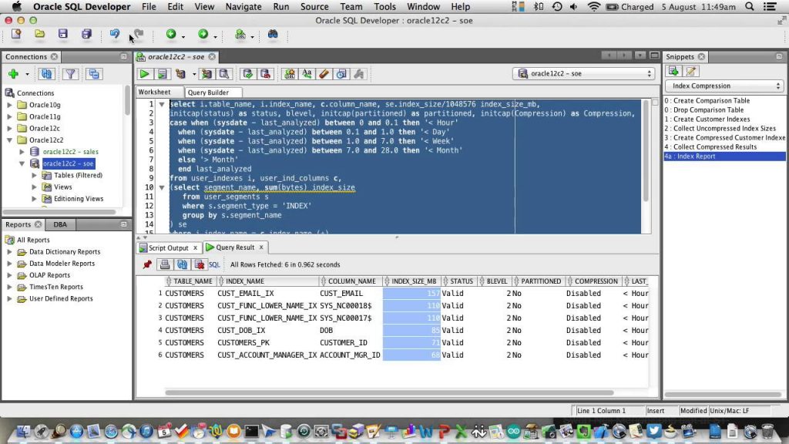Open Spotlight search in the menu bar
Viewport: 789px width, 444px height.
(749, 6)
